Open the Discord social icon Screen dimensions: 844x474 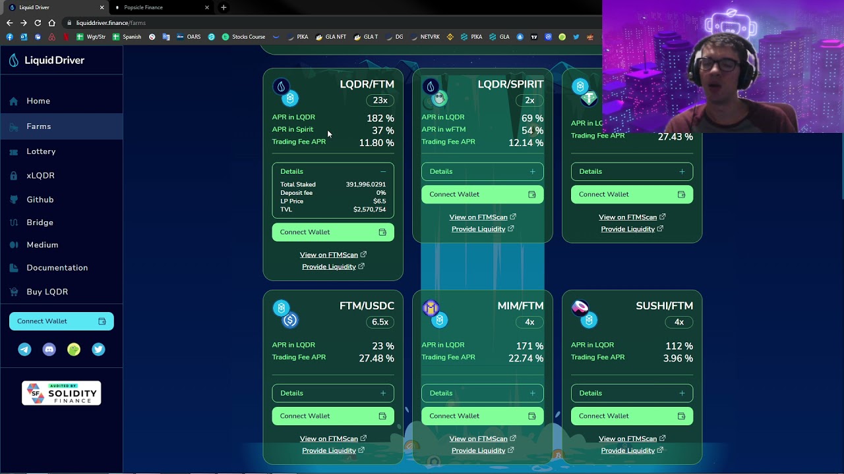[49, 350]
